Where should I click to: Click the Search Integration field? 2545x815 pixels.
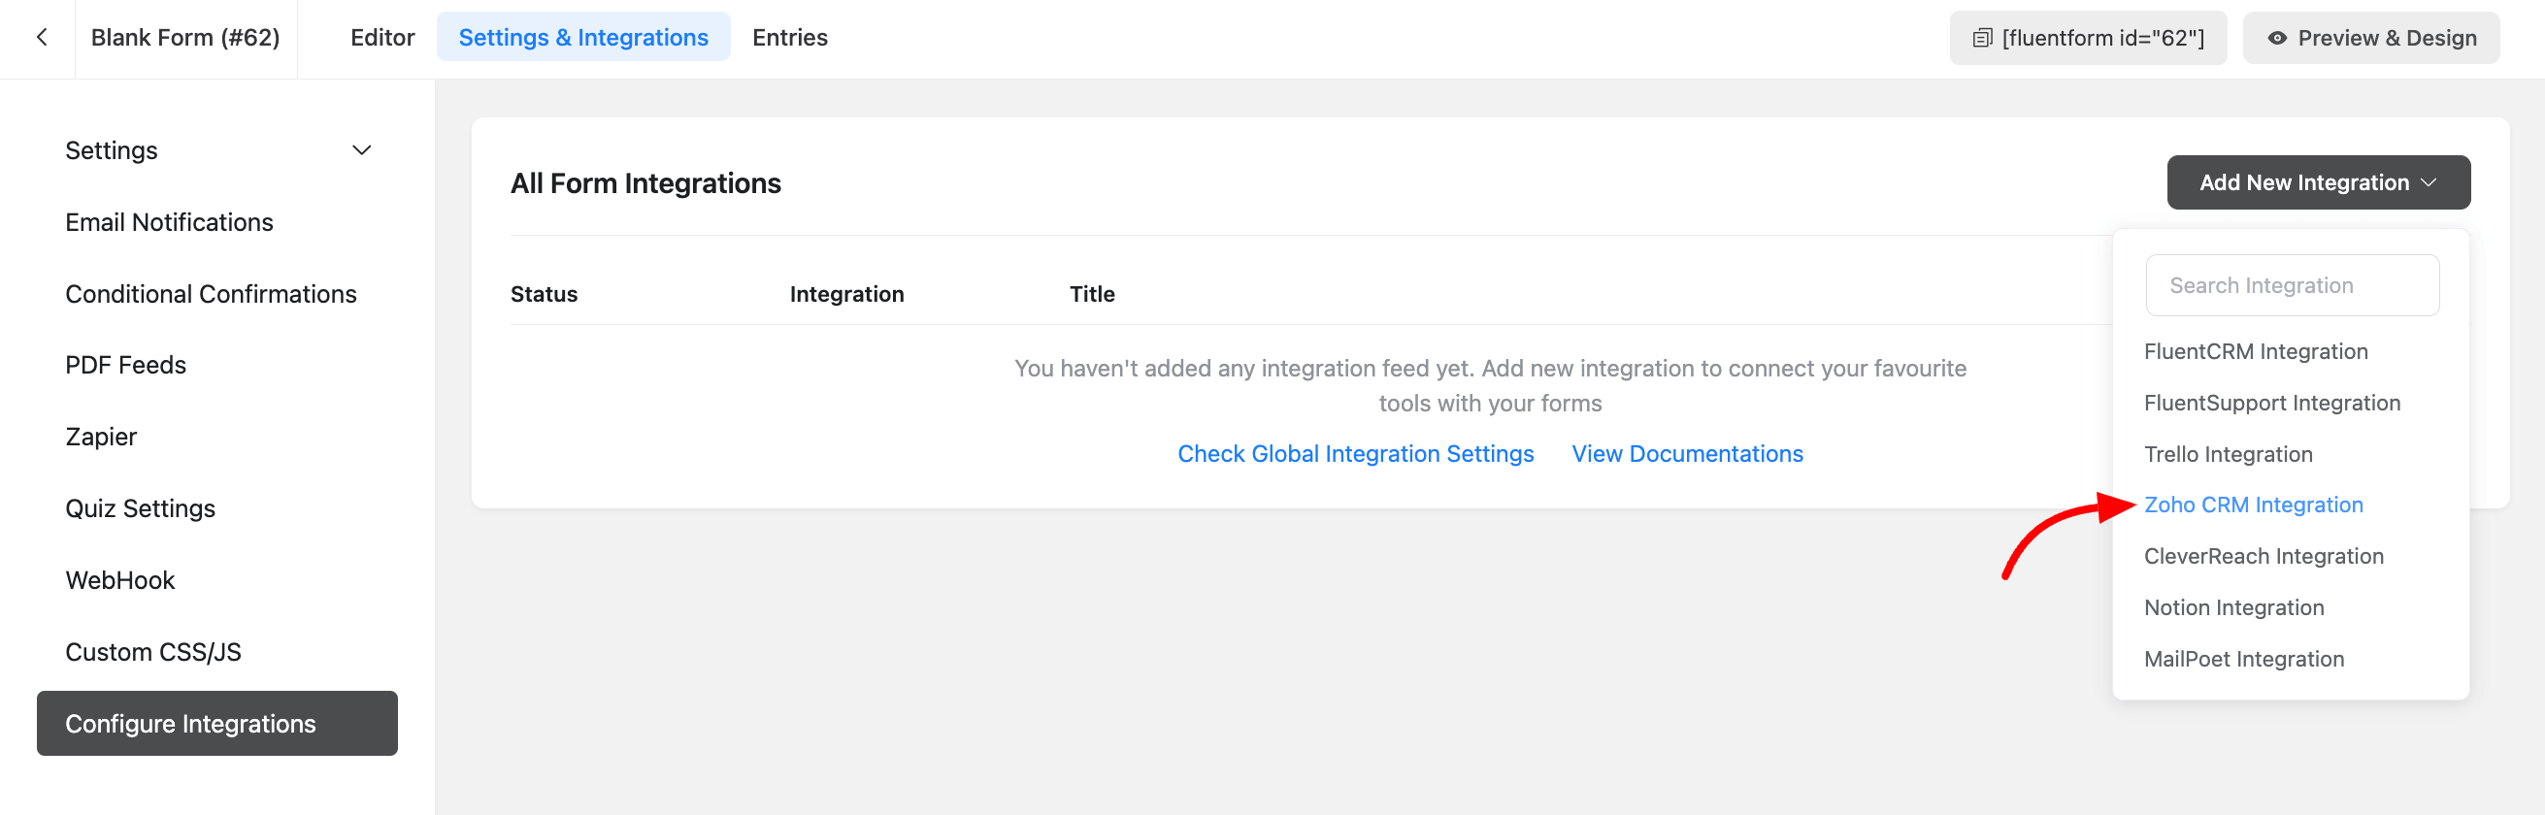pos(2291,285)
